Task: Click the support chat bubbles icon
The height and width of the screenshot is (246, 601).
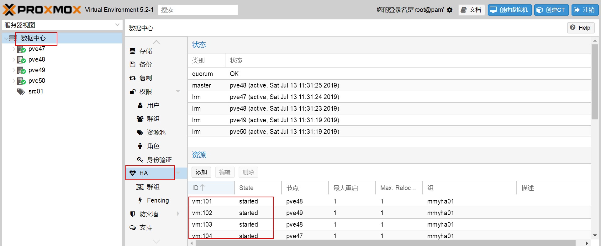Action: pos(133,228)
